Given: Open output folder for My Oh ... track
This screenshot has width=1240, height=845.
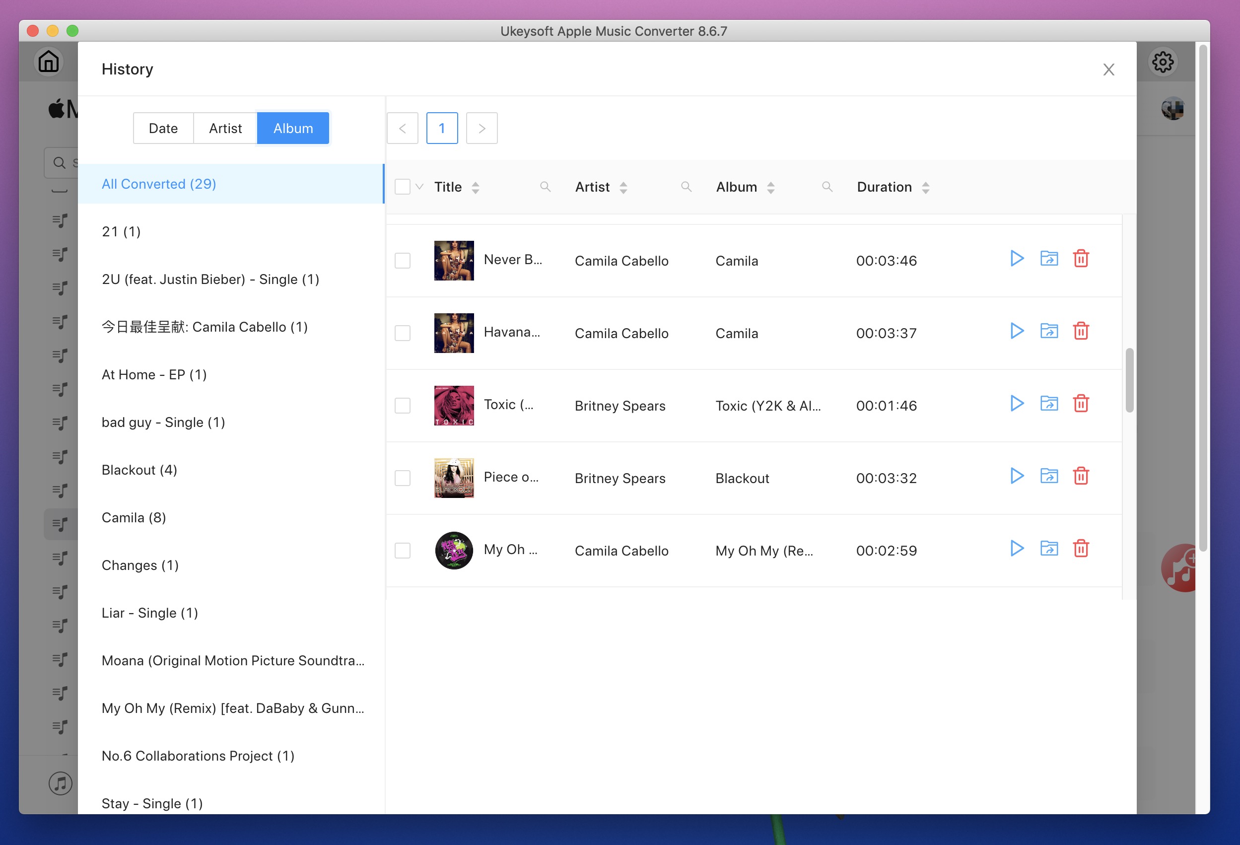Looking at the screenshot, I should click(1049, 549).
